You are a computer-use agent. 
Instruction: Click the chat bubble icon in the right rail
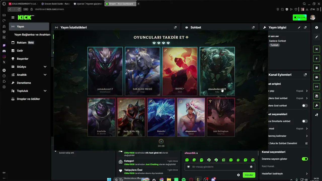(316, 77)
